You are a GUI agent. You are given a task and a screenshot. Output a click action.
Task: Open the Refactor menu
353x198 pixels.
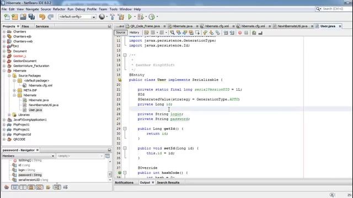coord(59,9)
